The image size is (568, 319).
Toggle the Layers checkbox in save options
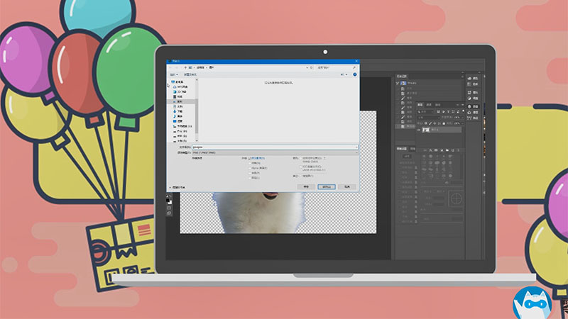pyautogui.click(x=249, y=177)
